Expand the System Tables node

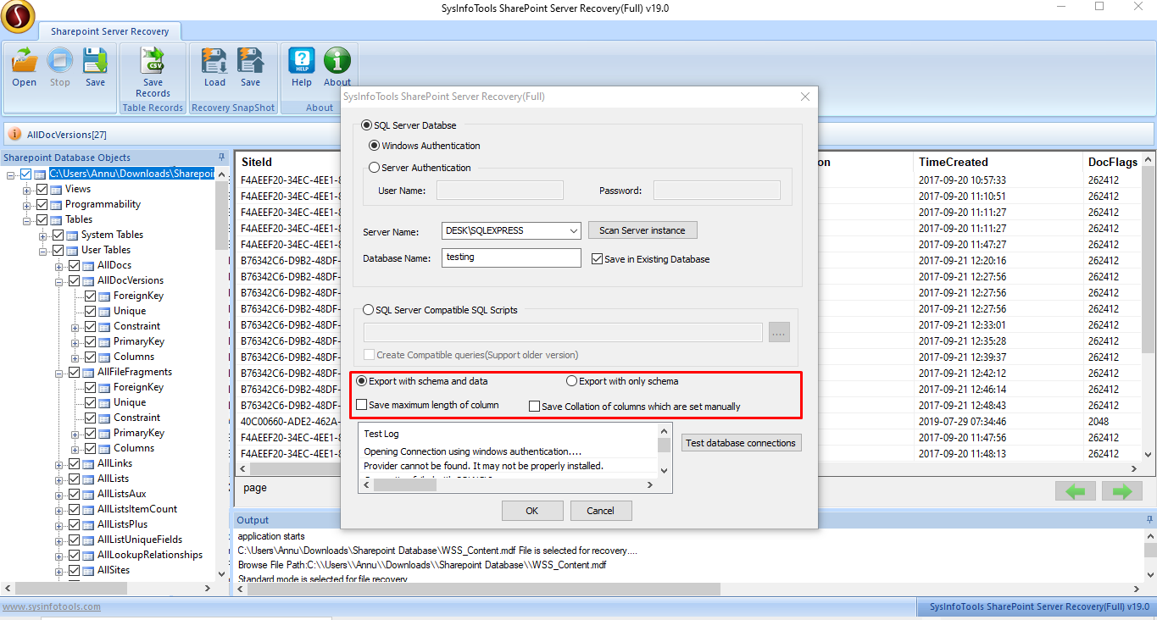click(43, 235)
